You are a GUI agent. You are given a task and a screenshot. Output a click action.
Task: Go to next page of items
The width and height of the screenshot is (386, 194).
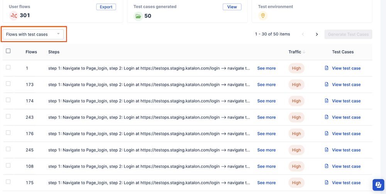tap(317, 34)
